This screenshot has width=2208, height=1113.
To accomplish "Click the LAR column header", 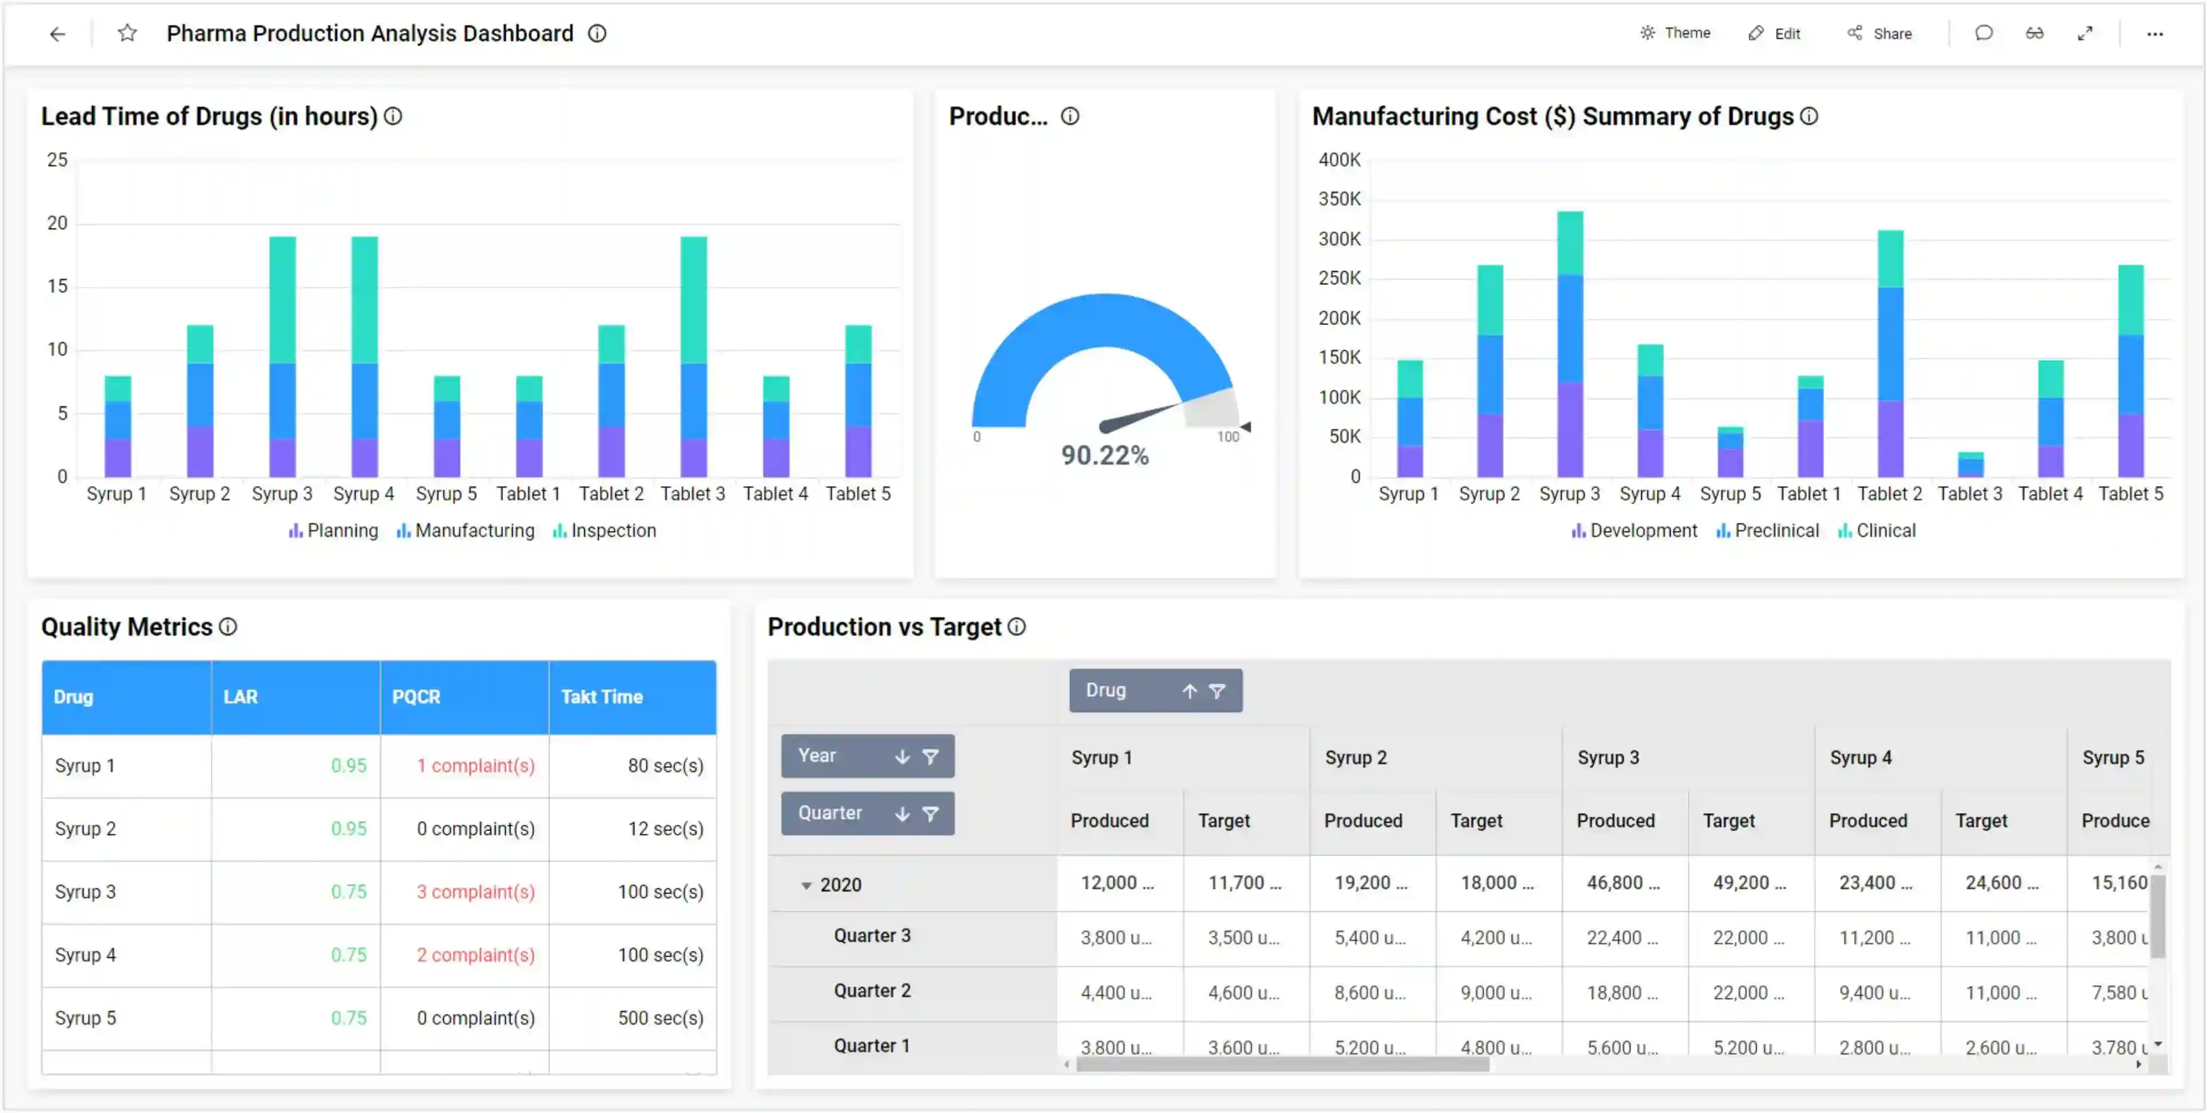I will [x=296, y=697].
